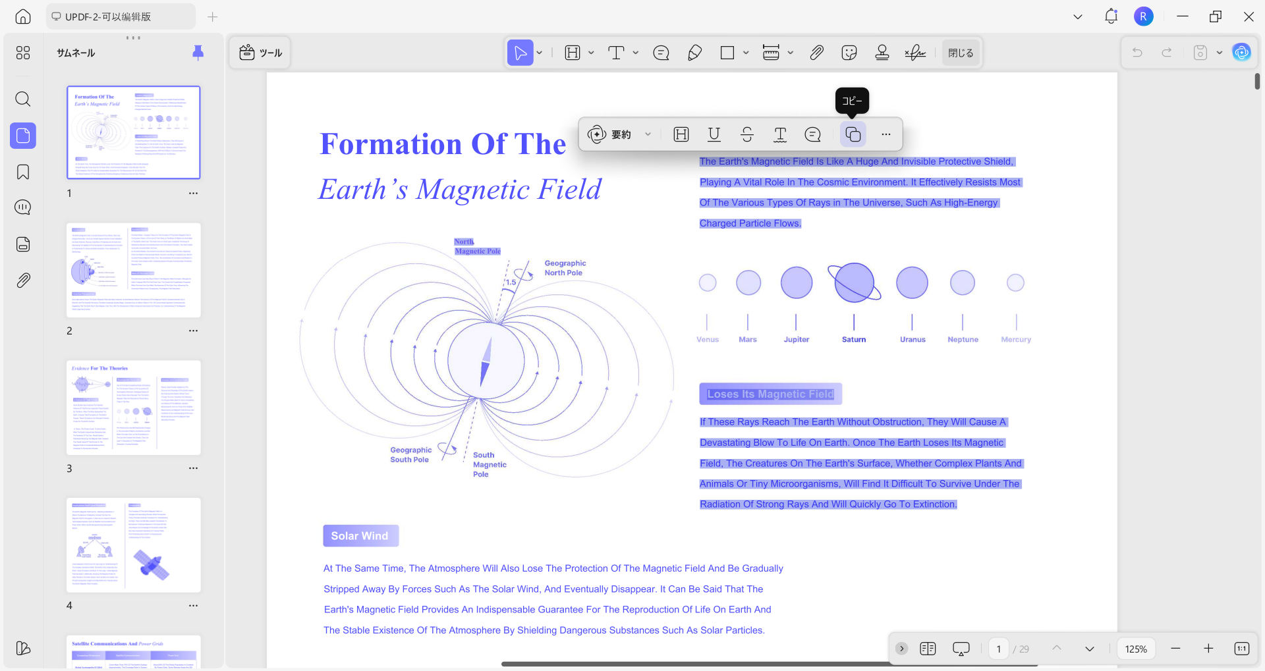Add a sticky note comment
1265x671 pixels.
pos(661,53)
